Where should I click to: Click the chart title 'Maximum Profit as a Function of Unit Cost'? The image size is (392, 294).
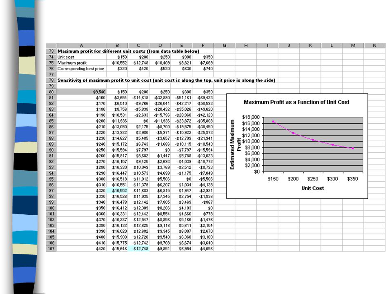click(296, 102)
